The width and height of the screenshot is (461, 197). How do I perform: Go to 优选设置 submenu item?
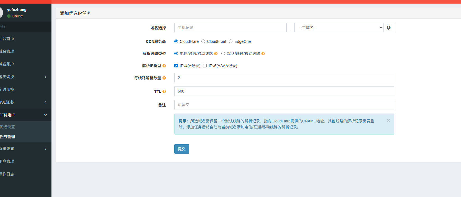point(8,127)
